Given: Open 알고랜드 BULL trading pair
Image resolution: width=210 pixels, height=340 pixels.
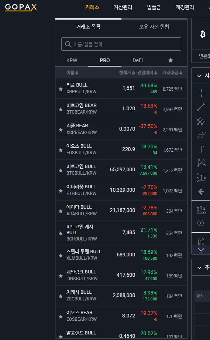Looking at the screenshot, I should (121, 332).
